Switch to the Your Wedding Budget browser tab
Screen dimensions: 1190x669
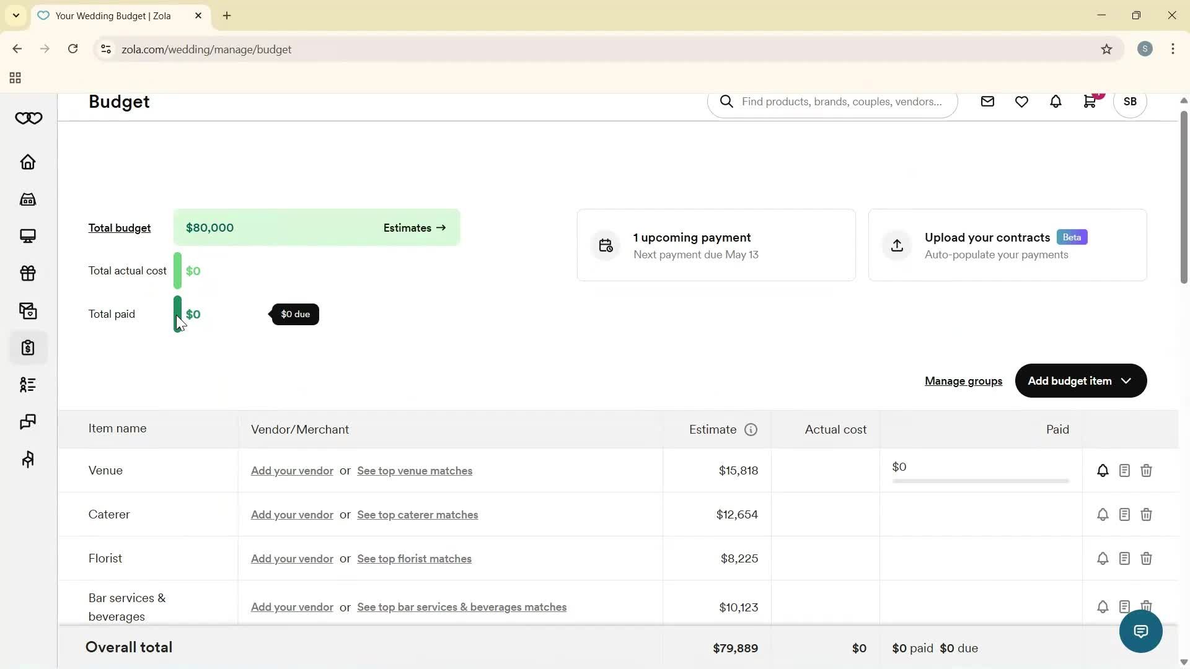point(112,15)
